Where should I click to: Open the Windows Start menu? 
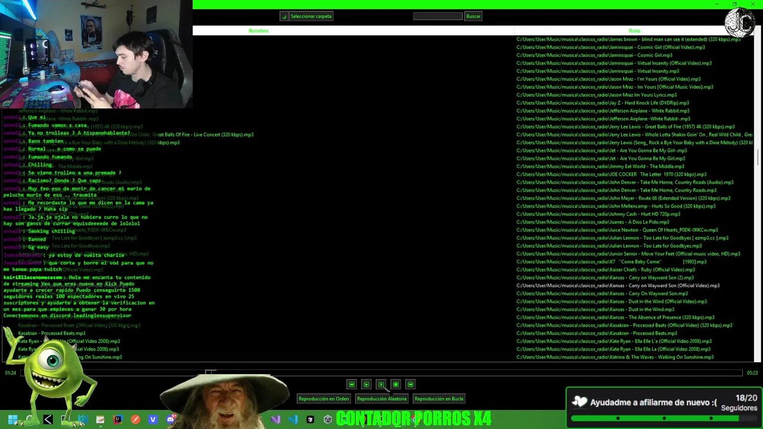click(x=12, y=419)
